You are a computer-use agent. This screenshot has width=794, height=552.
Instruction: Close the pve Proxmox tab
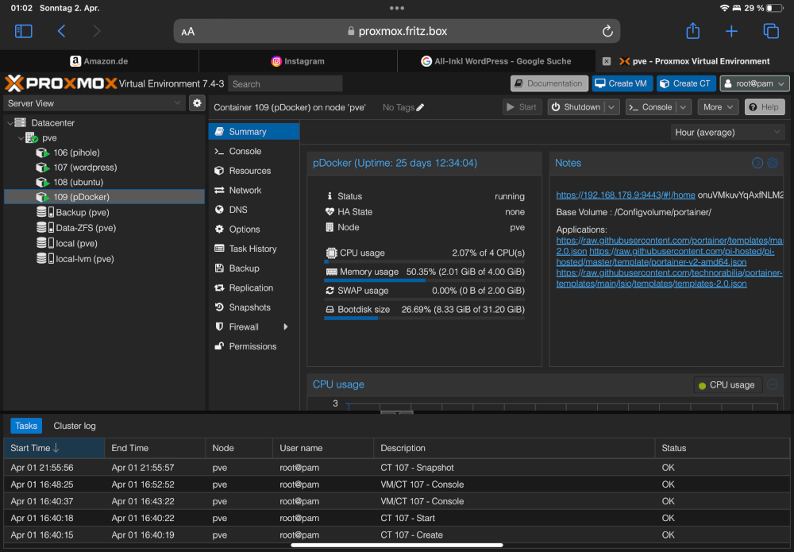(x=606, y=61)
